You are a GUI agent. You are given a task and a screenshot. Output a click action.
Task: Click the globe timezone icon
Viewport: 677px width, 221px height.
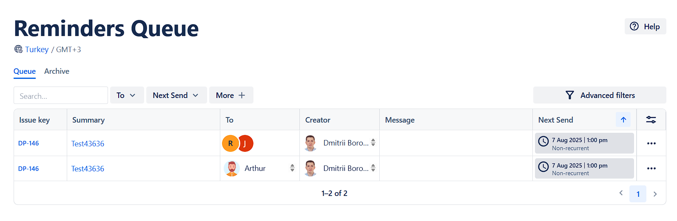(18, 49)
